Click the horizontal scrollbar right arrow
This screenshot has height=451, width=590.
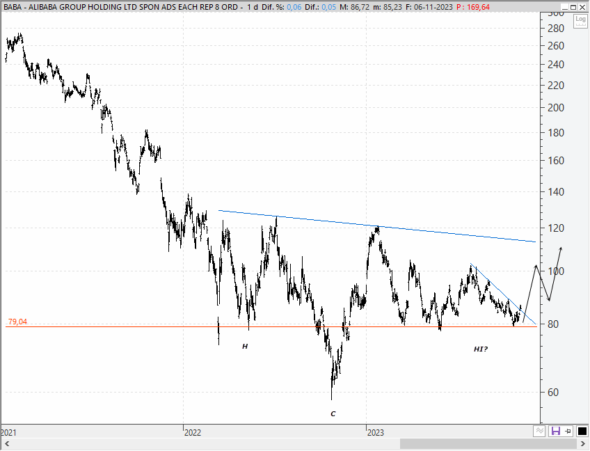pos(582,444)
